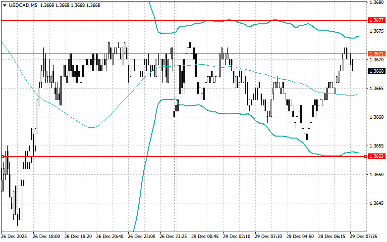Click the 1.3660 price scale value
The width and height of the screenshot is (387, 242).
[x=377, y=117]
